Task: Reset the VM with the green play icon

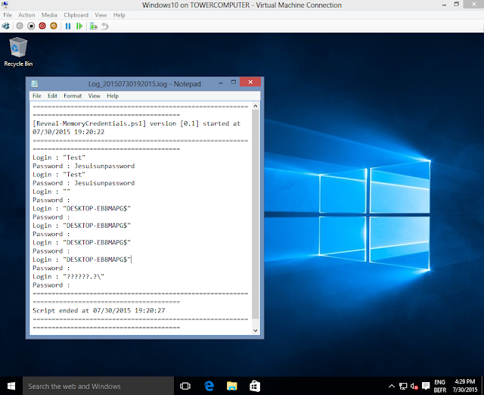Action: point(79,26)
